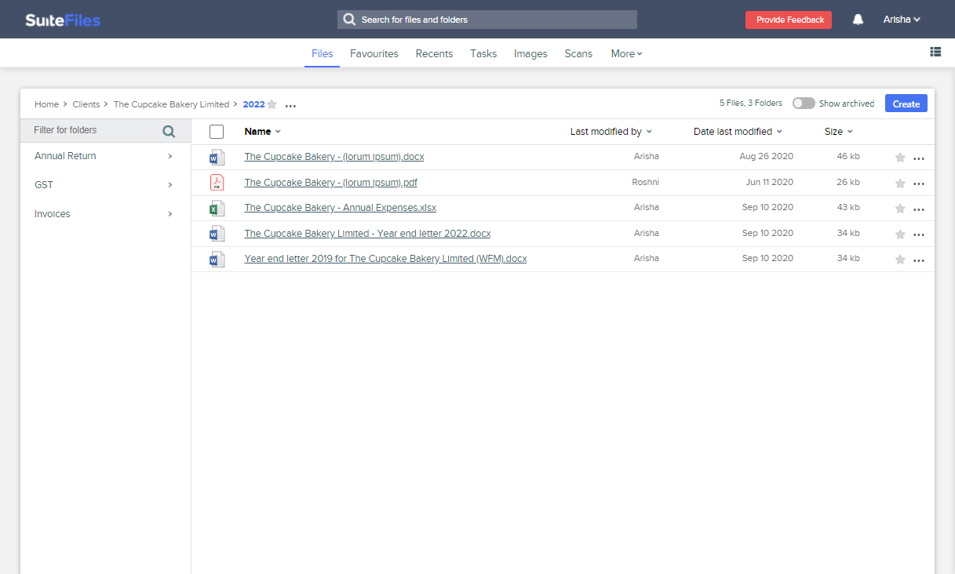Click the Create button

pos(906,103)
